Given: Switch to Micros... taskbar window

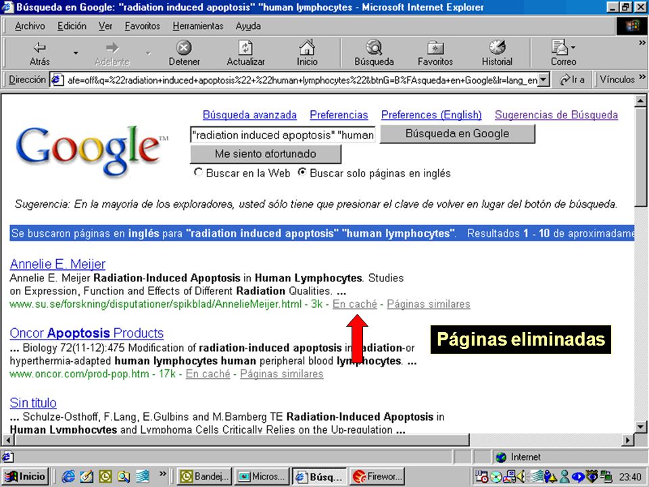Looking at the screenshot, I should tap(262, 477).
